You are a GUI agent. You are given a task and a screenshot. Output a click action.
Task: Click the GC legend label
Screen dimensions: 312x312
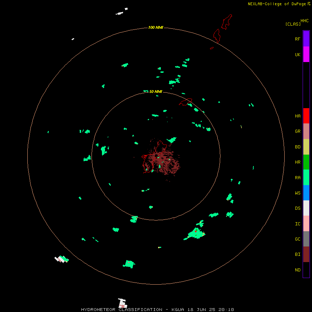[x=297, y=239]
